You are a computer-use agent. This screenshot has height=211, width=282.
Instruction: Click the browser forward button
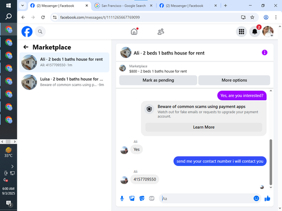point(33,17)
